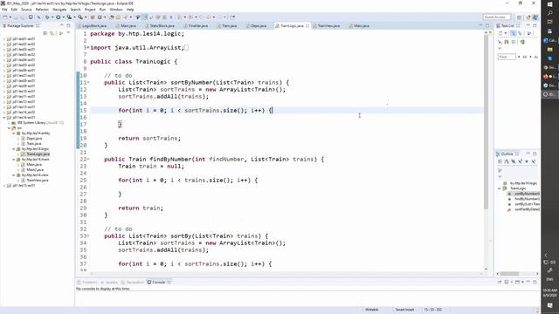
Task: Open the Window menu
Action: [x=116, y=10]
